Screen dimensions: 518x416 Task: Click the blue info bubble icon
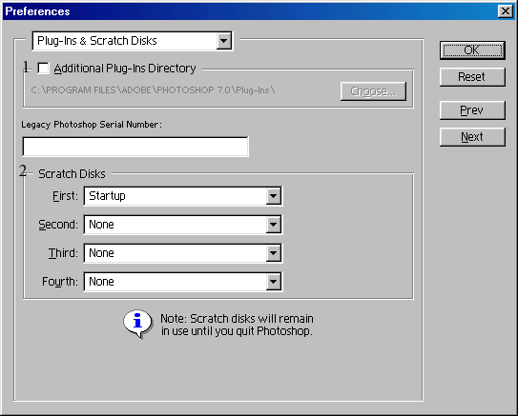tap(137, 324)
